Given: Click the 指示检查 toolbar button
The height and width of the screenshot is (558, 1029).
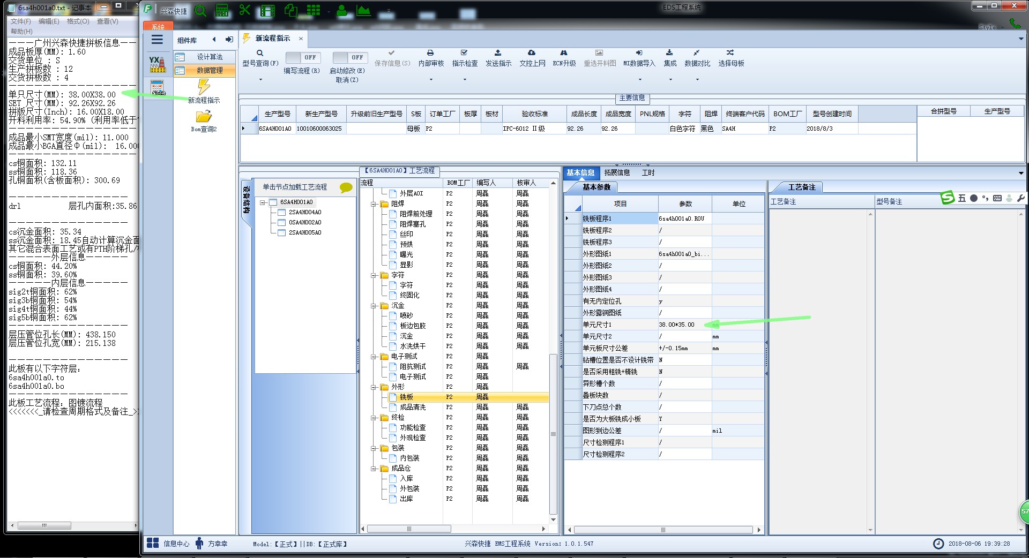Looking at the screenshot, I should [465, 58].
